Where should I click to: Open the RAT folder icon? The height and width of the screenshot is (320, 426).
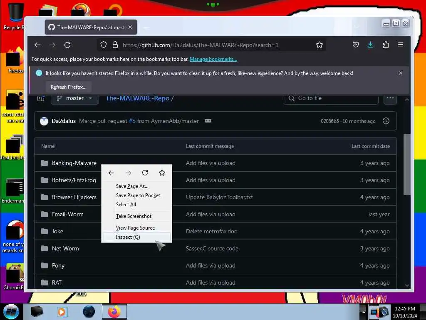coord(44,282)
